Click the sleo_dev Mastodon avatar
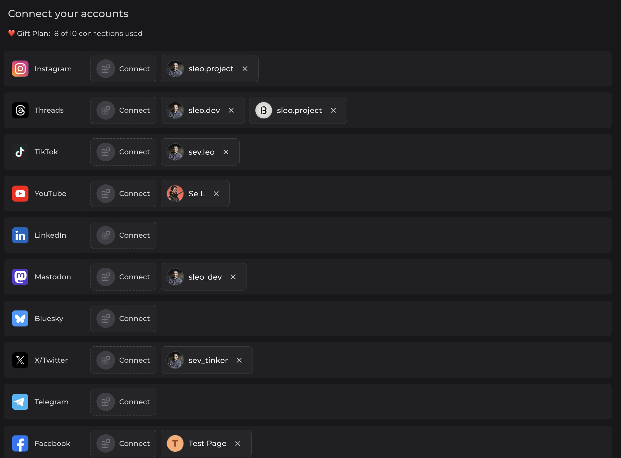Screen dimensions: 621x458 pos(175,277)
